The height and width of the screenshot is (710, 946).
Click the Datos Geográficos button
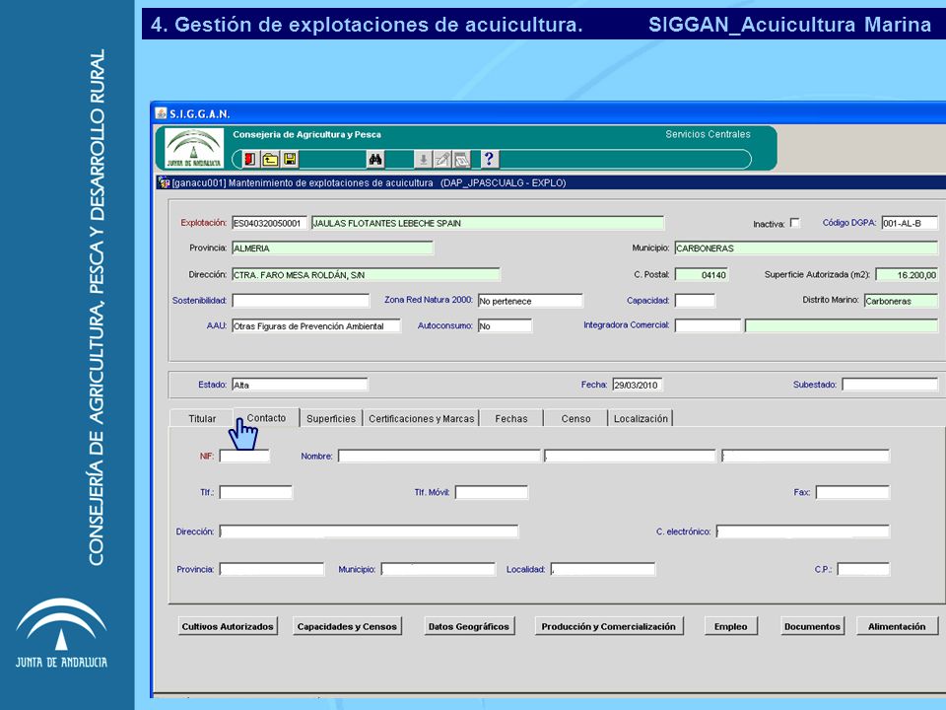469,627
